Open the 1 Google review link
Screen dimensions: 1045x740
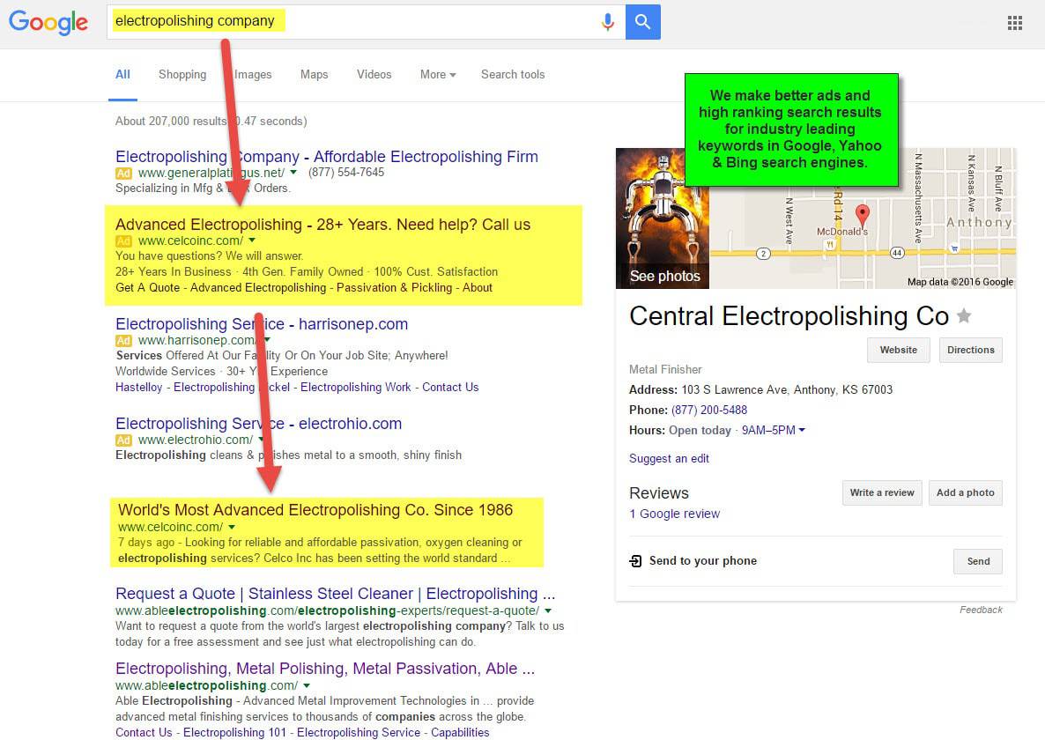(x=674, y=514)
